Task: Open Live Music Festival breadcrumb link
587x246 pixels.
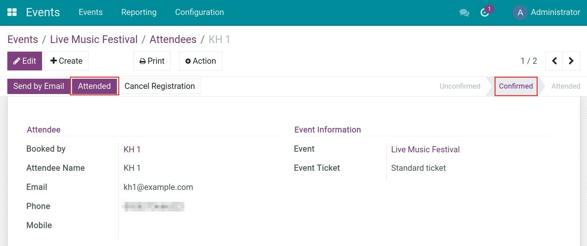Action: point(94,40)
